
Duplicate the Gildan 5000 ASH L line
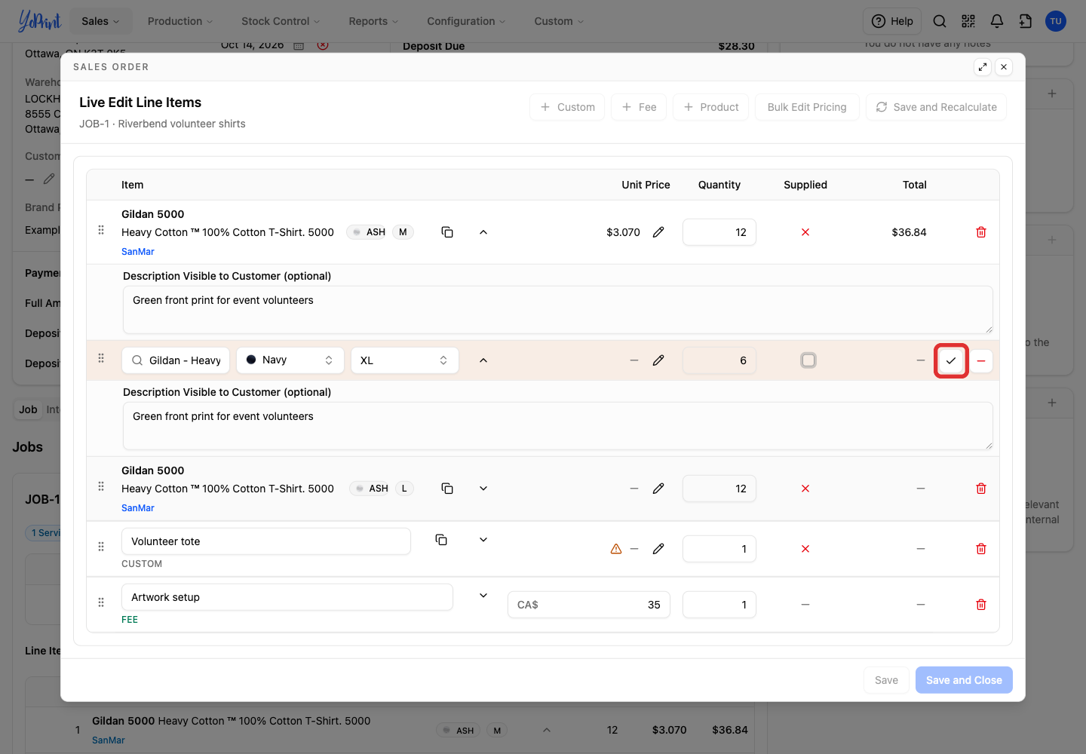pyautogui.click(x=447, y=489)
